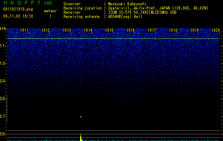
Task: Click the 1.1 kHz axis label
Action: click(3, 46)
